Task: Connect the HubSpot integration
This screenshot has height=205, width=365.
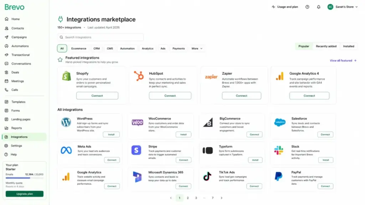Action: 170,96
